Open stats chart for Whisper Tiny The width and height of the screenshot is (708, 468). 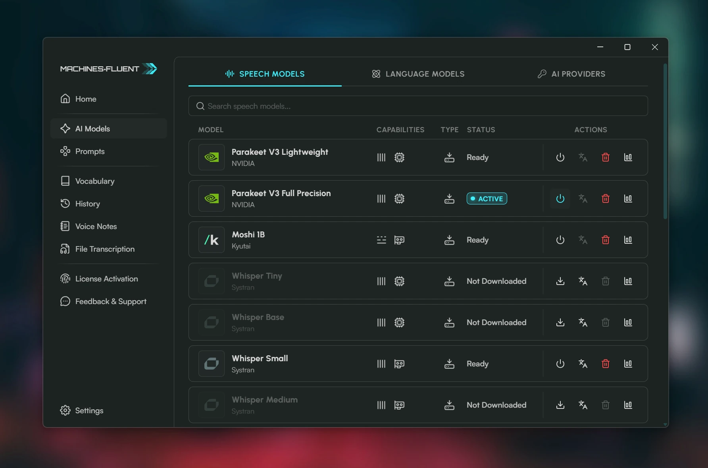click(x=628, y=281)
